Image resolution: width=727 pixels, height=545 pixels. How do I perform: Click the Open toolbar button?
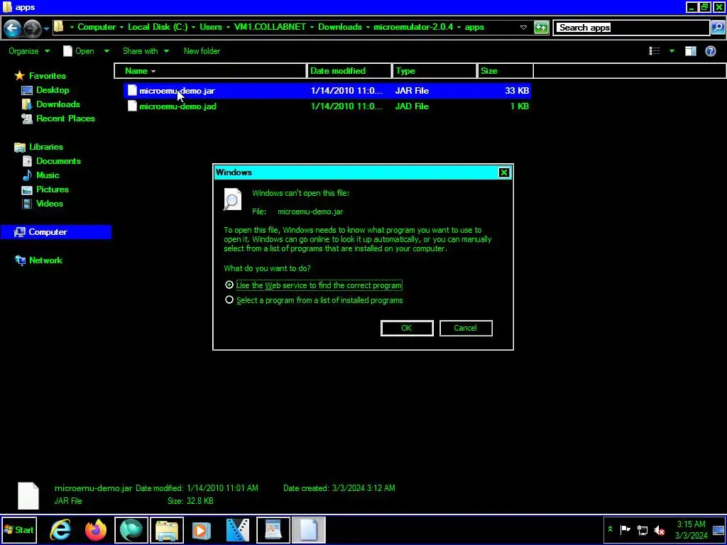(x=79, y=51)
